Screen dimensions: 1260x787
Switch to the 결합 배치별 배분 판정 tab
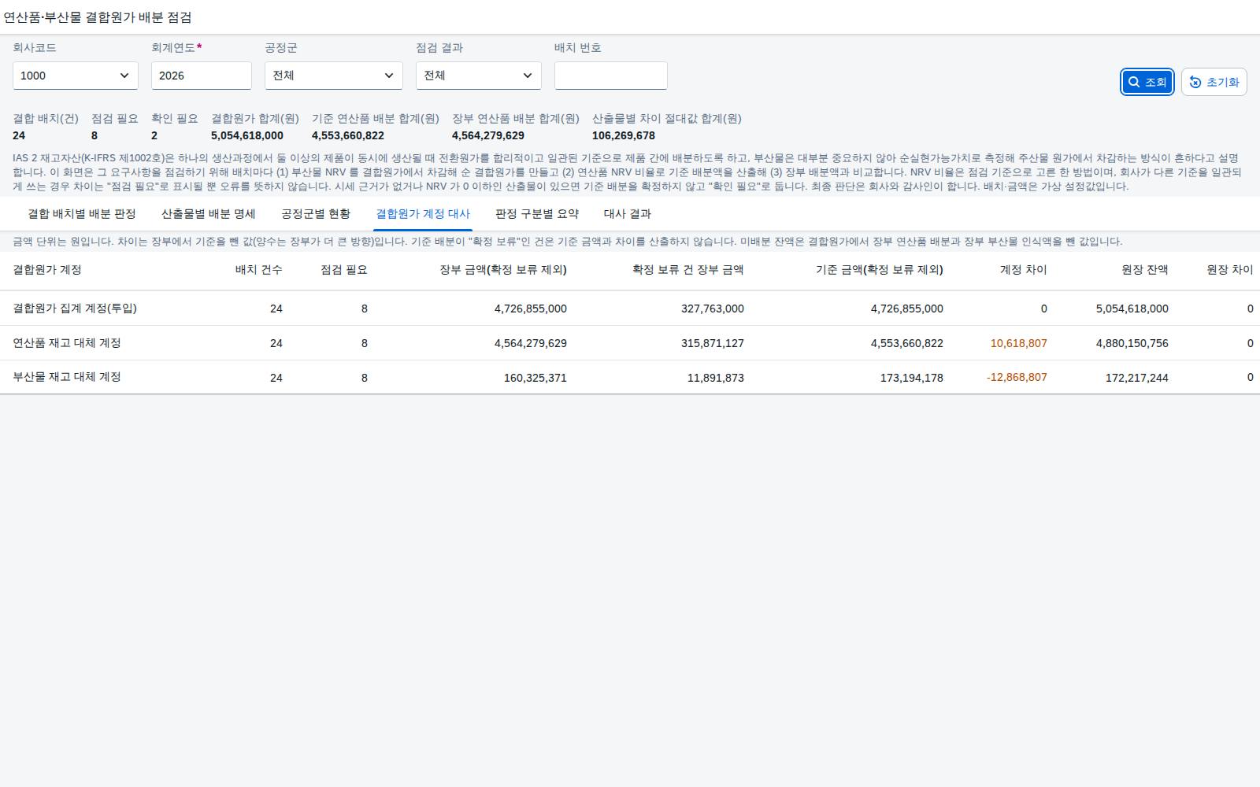pos(82,214)
